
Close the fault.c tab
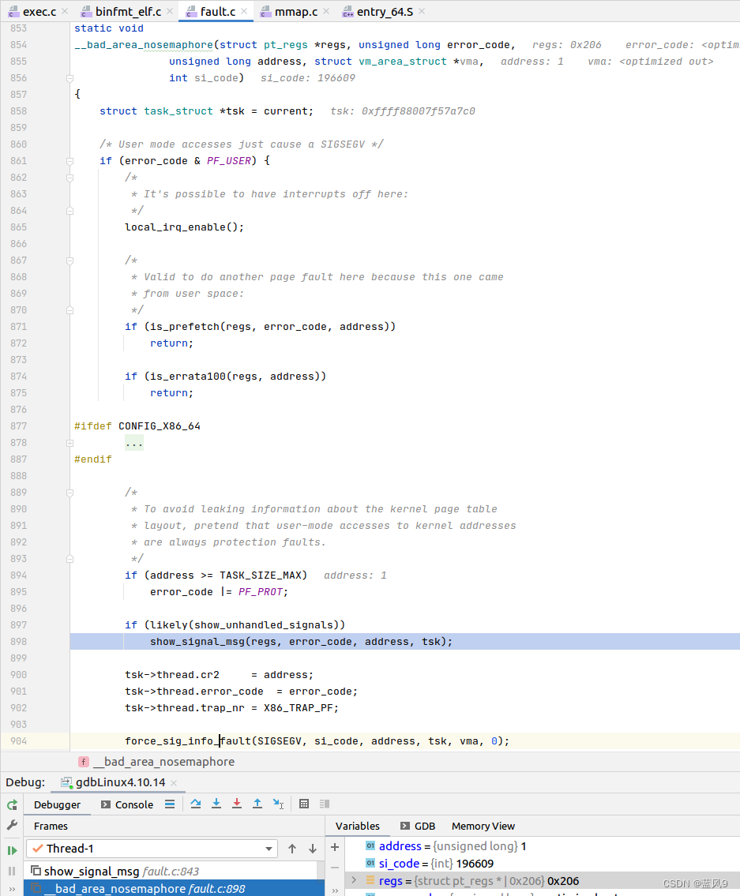[x=244, y=11]
